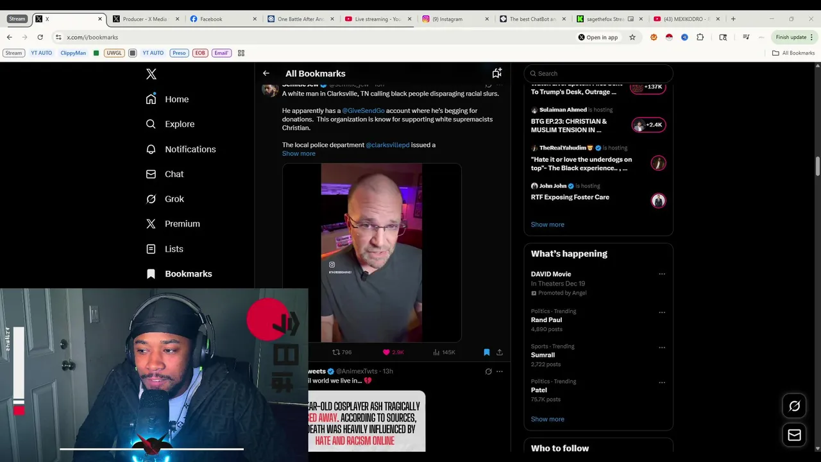821x462 pixels.
Task: Open more options for the Rand Paul trend
Action: (x=662, y=312)
